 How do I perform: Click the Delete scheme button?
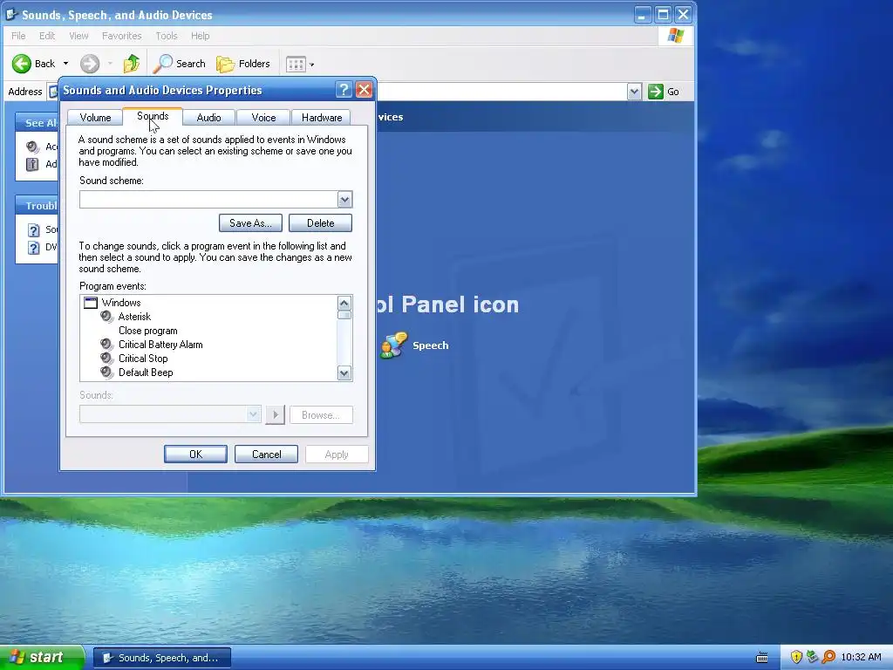321,223
